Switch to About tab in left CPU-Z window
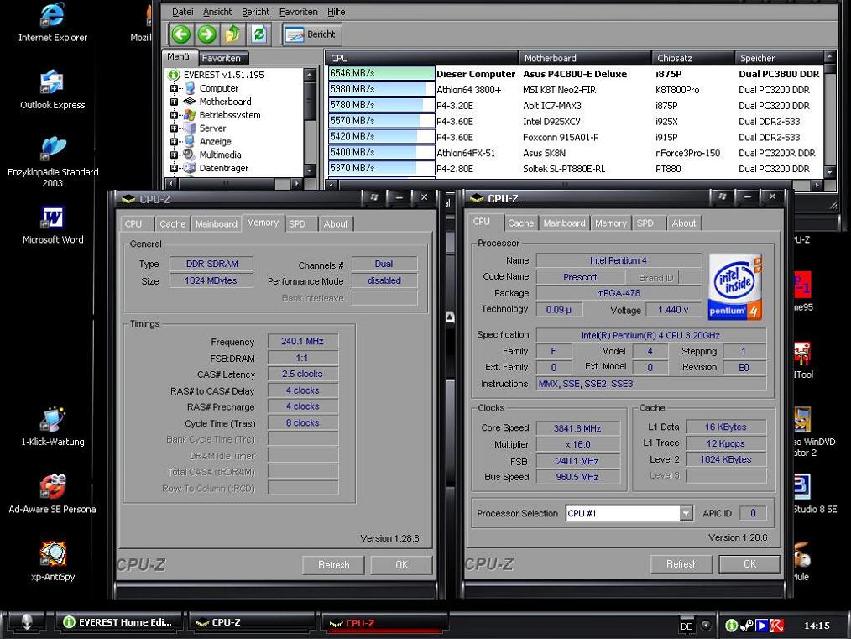This screenshot has height=639, width=851. (336, 223)
